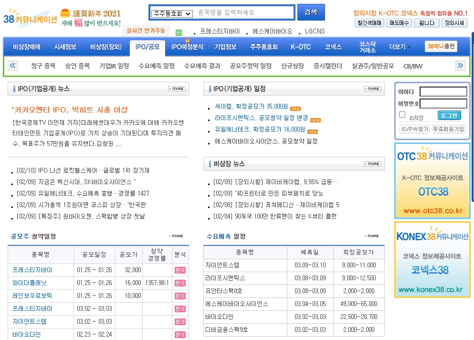This screenshot has height=340, width=474.
Task: Click 분석 badge for 바이오다인 row
Action: point(180,335)
